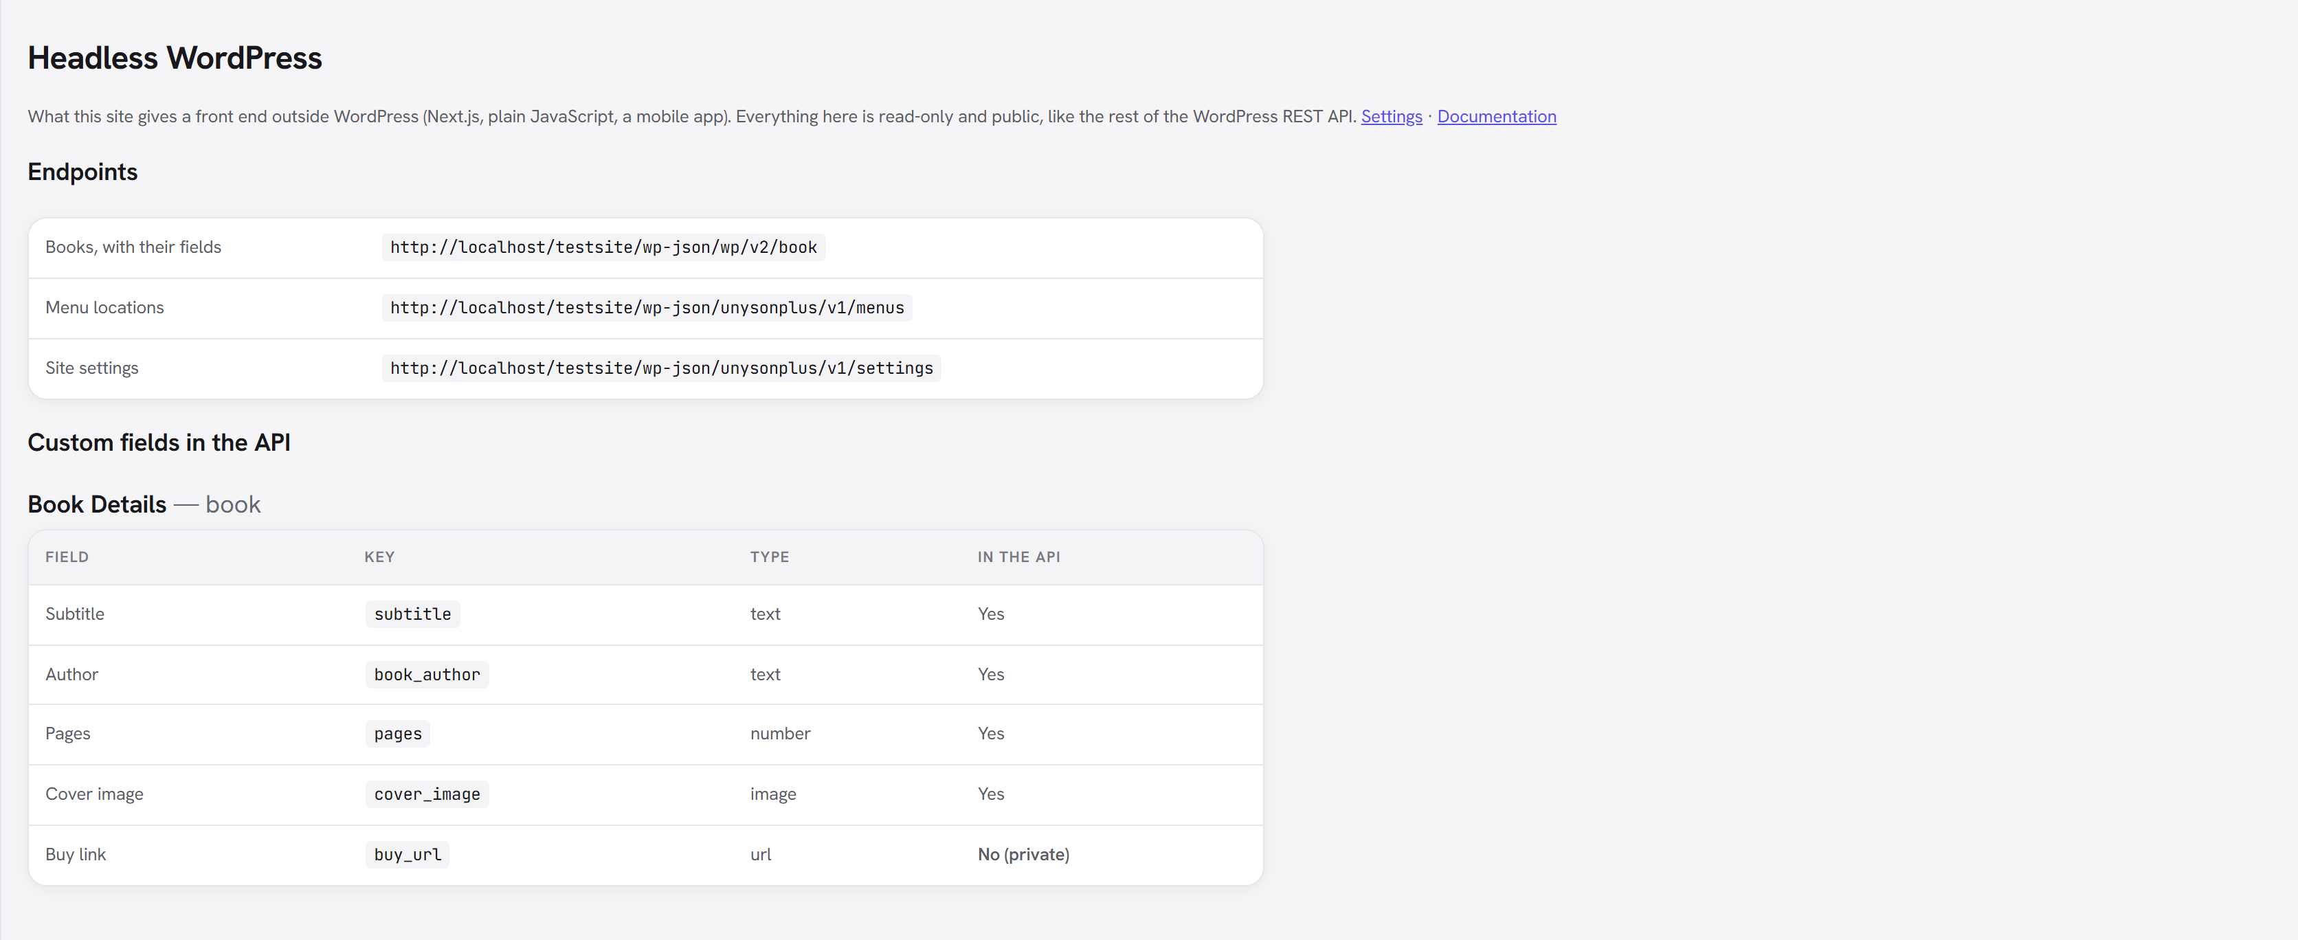2298x940 pixels.
Task: Open the Documentation link
Action: 1496,117
